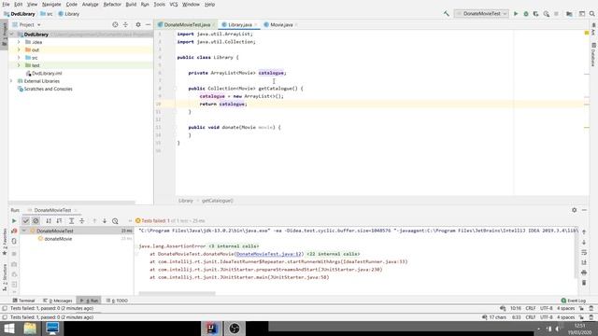Click the Project panel horizontal scrollbar
Image resolution: width=598 pixels, height=336 pixels.
tap(72, 203)
